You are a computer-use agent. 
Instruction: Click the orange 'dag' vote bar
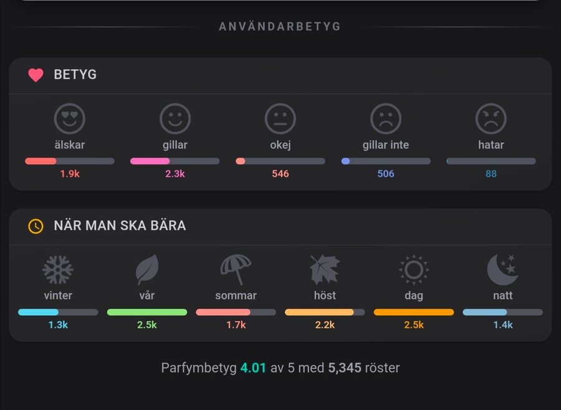pyautogui.click(x=414, y=312)
